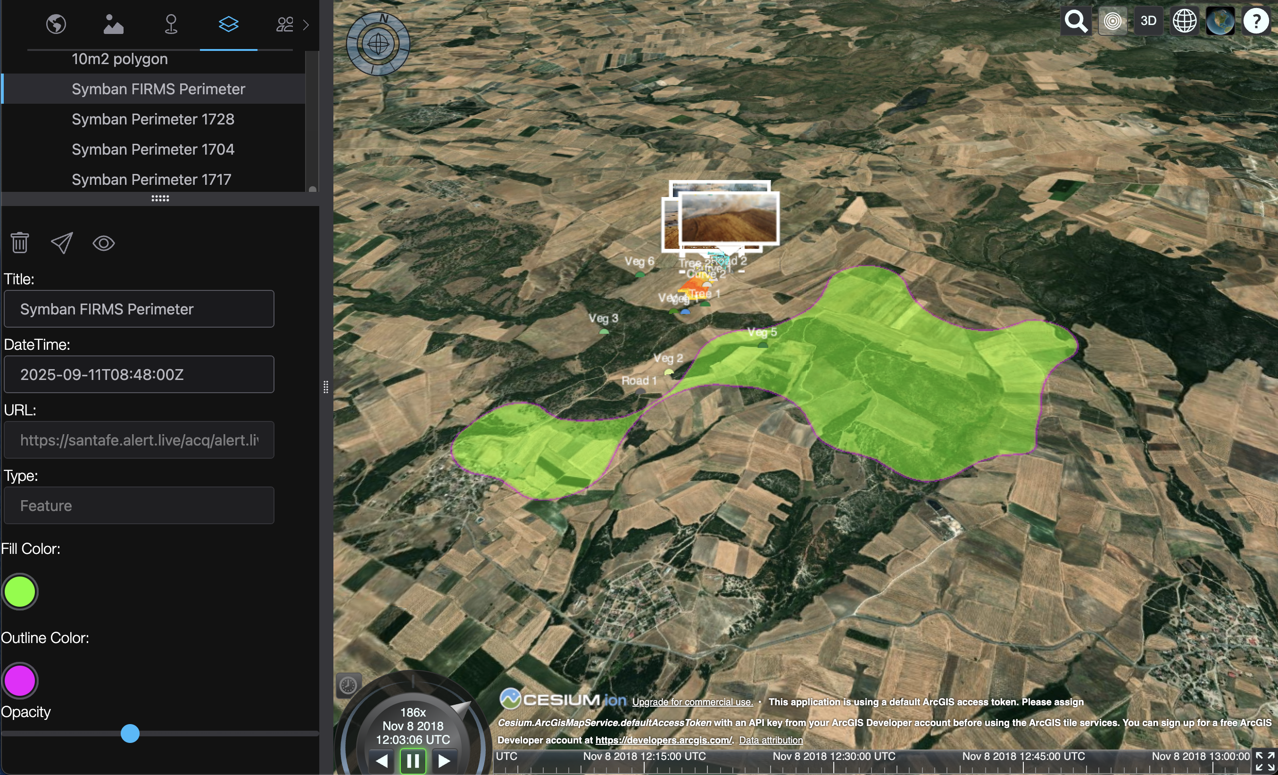Delete layer with trash icon
Screen dimensions: 1278x775
pyautogui.click(x=20, y=243)
